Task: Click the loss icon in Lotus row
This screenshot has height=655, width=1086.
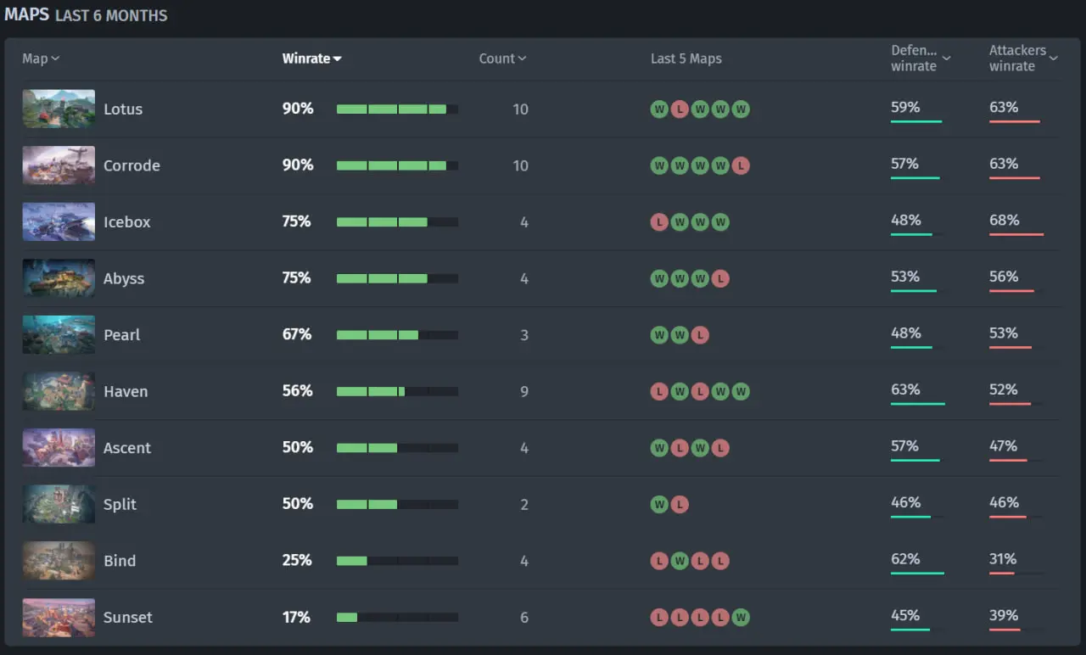Action: (680, 109)
